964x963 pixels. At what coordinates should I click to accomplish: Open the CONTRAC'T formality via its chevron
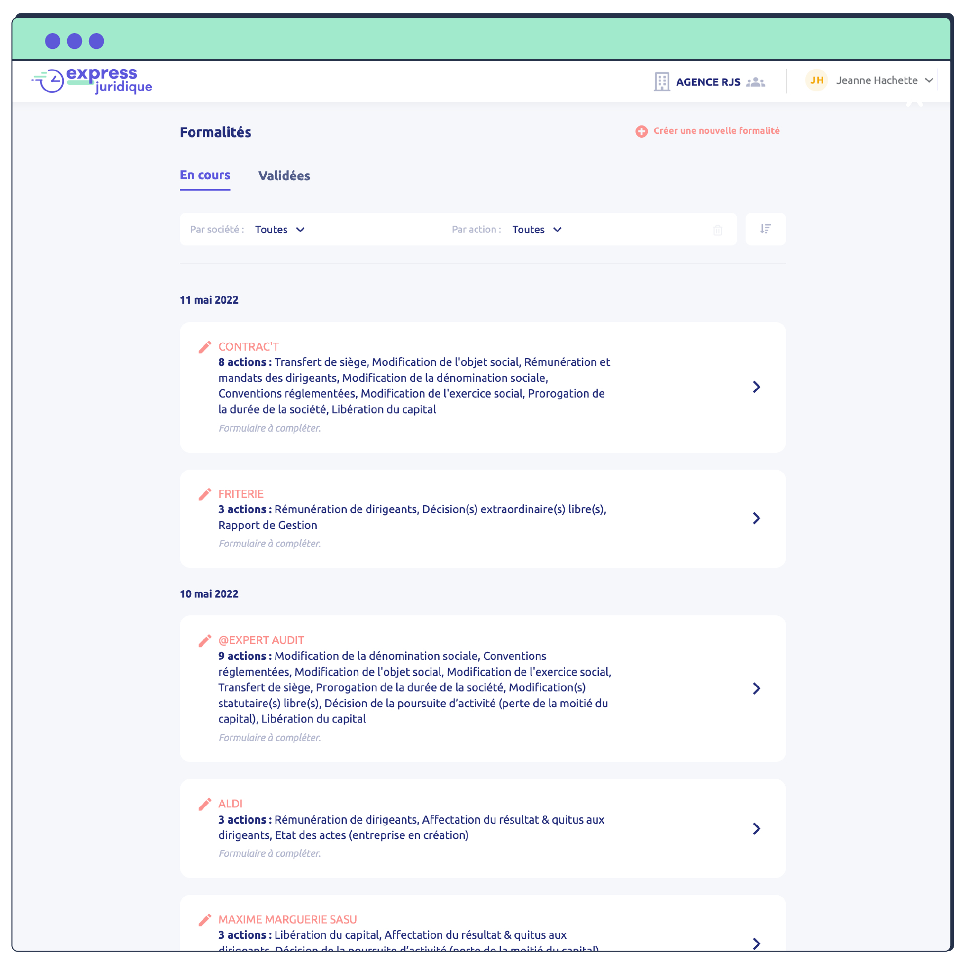point(756,387)
